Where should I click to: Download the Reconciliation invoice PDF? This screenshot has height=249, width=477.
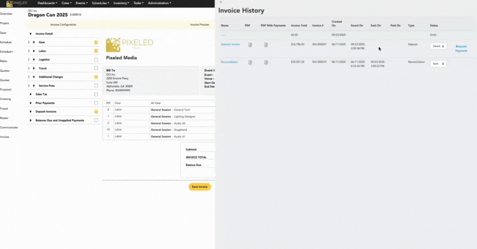(250, 62)
